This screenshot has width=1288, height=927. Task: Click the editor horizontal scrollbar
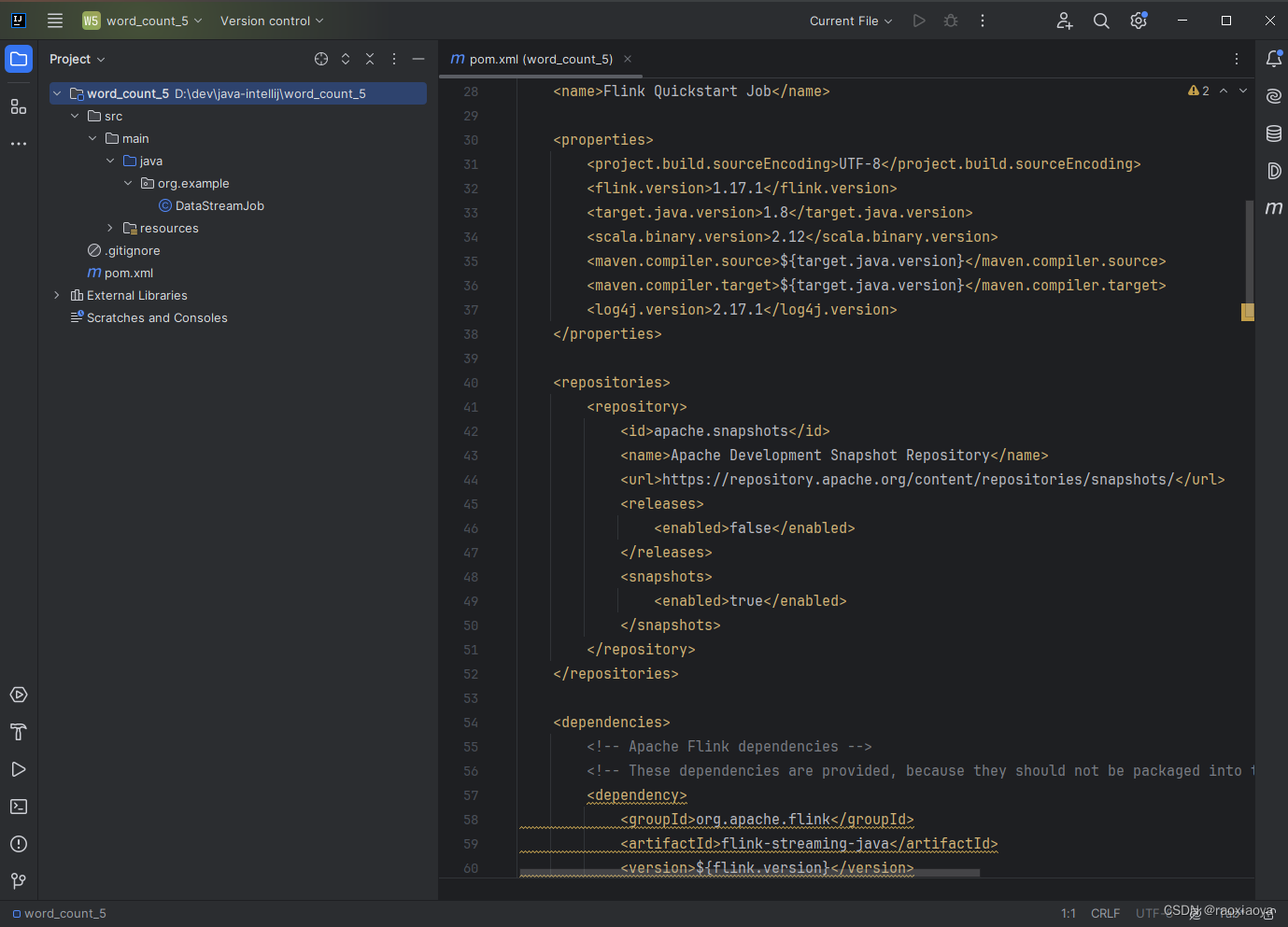749,873
